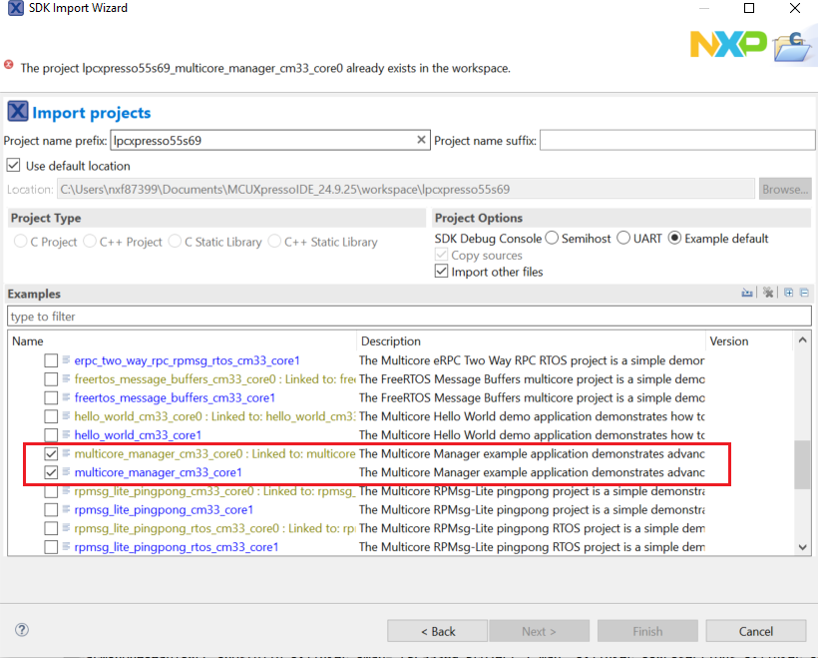This screenshot has width=818, height=658.
Task: Uncheck multicore_manager_cm33_core1 example
Action: coord(51,472)
